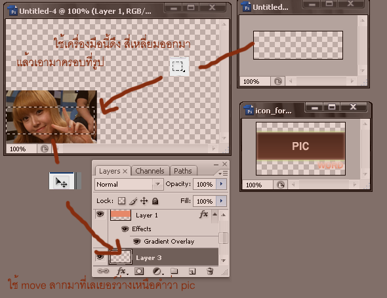The width and height of the screenshot is (387, 298).
Task: Click status icon in icon_for window
Action: point(280,185)
